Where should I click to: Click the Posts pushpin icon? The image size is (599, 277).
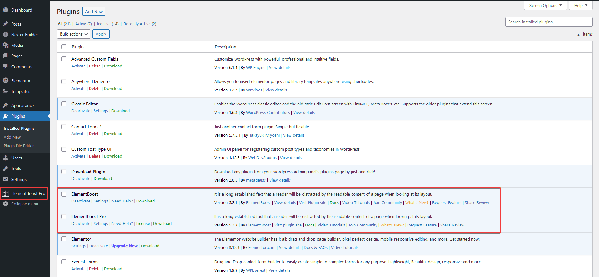(6, 24)
